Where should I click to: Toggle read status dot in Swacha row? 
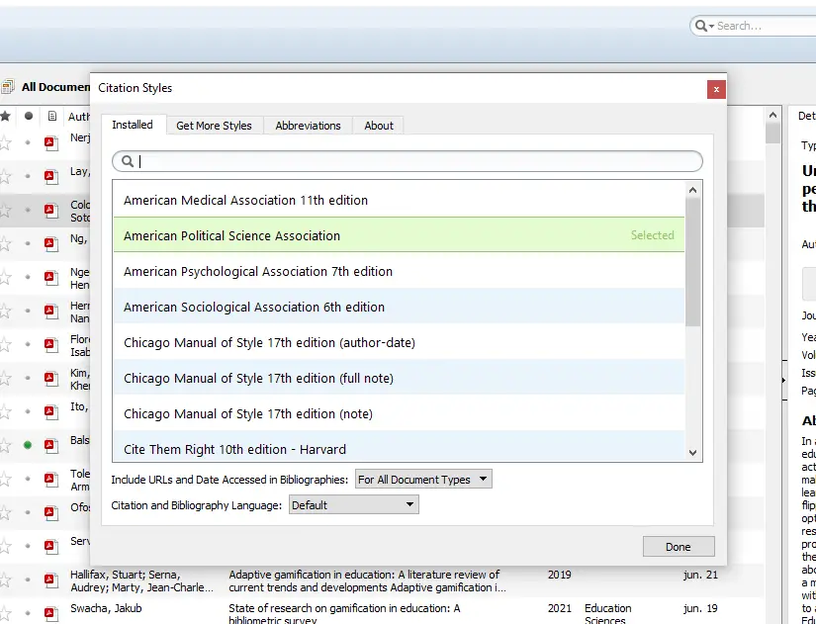(x=28, y=612)
